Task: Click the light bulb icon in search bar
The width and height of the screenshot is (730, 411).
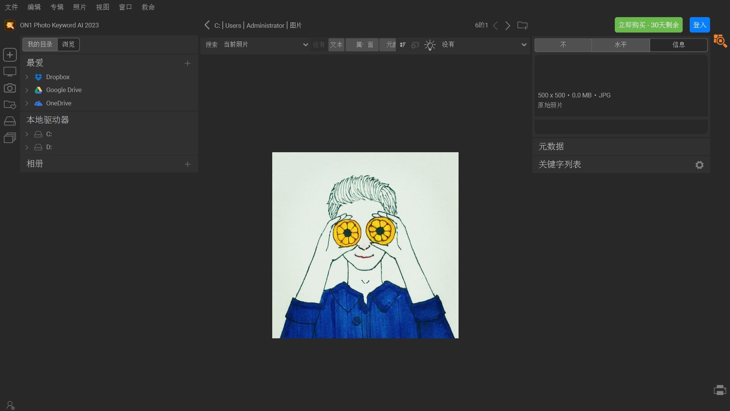Action: [x=430, y=45]
